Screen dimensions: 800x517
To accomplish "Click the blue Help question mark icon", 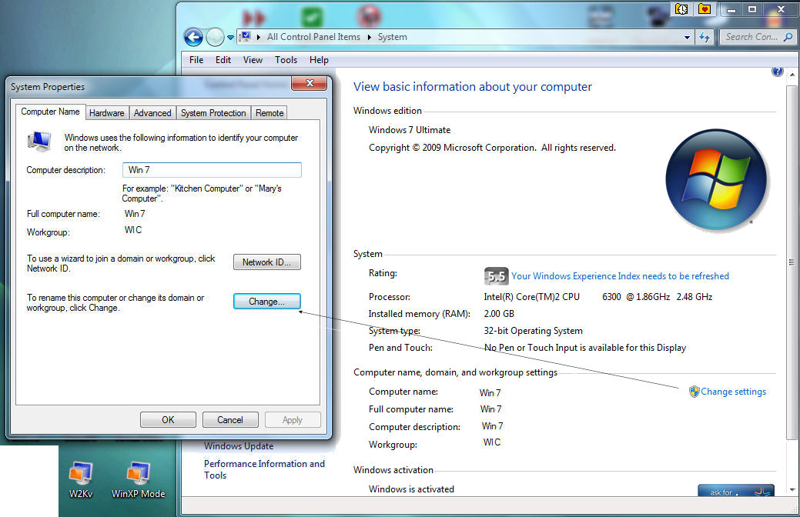I will click(x=777, y=72).
